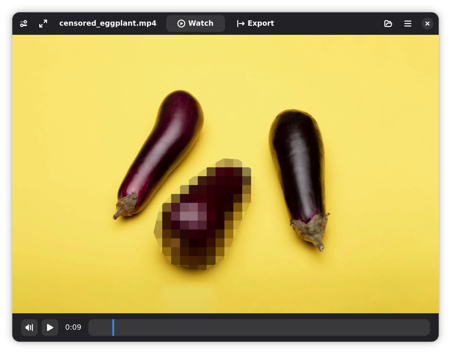This screenshot has width=451, height=354.
Task: Click the censored_eggplant.mp4 title text
Action: click(108, 23)
